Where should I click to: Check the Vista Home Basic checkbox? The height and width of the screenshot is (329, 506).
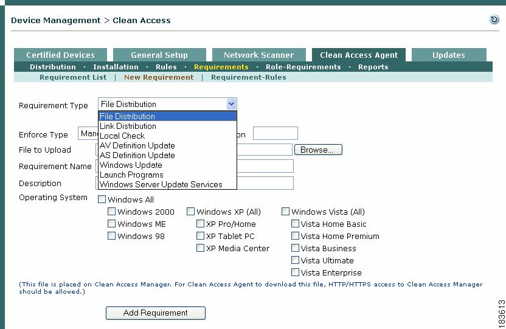point(295,224)
